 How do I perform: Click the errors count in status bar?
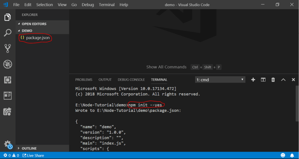7,155
